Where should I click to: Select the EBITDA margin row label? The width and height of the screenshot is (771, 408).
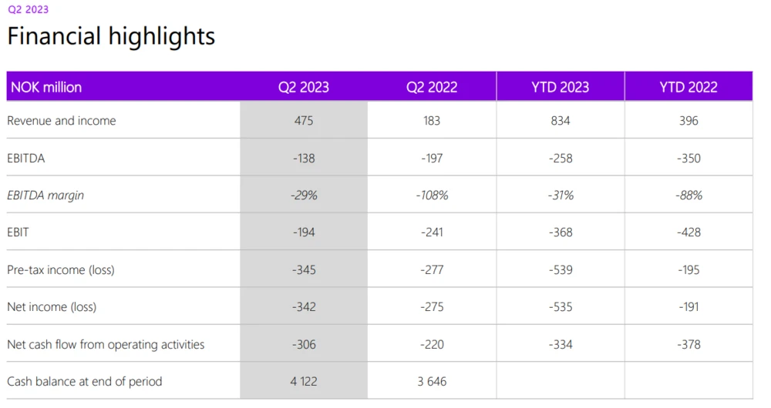click(45, 196)
